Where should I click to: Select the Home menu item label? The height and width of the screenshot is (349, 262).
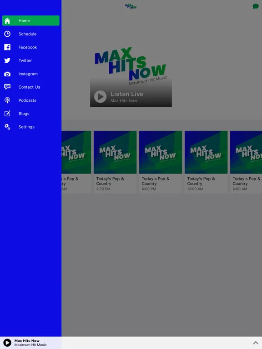(24, 21)
